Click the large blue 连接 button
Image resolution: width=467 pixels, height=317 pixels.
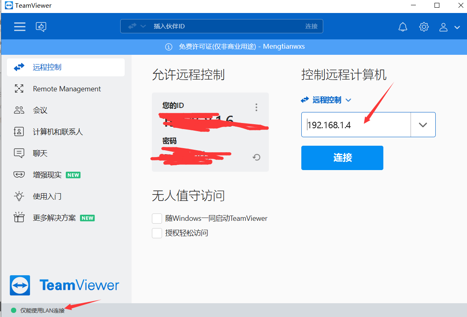(342, 158)
